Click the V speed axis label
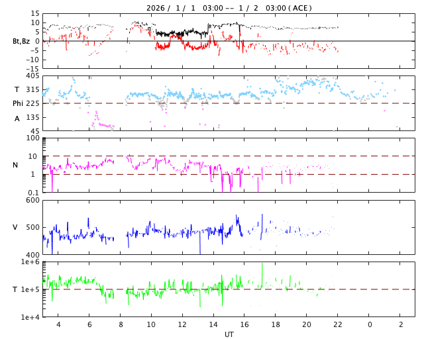Viewport: 424px width, 339px height. pyautogui.click(x=15, y=227)
